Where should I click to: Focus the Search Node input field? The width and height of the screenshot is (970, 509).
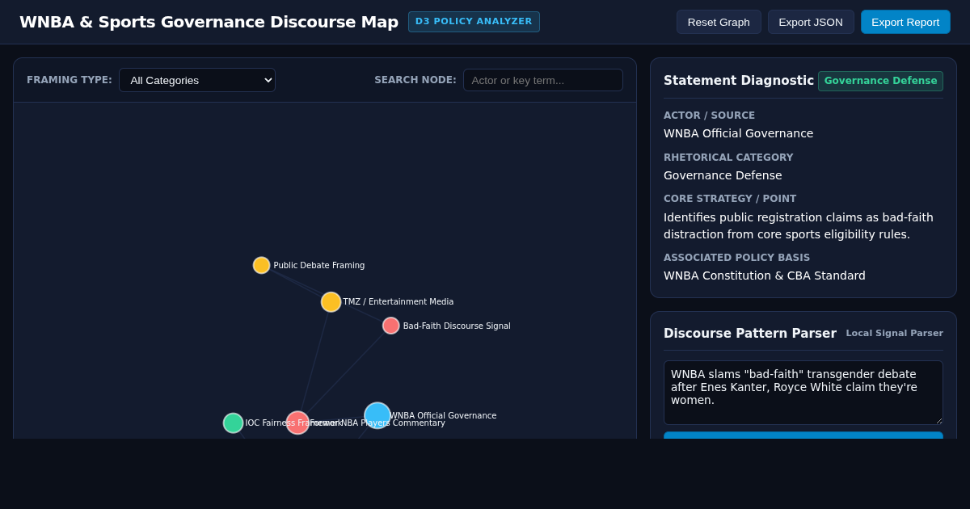(x=543, y=80)
